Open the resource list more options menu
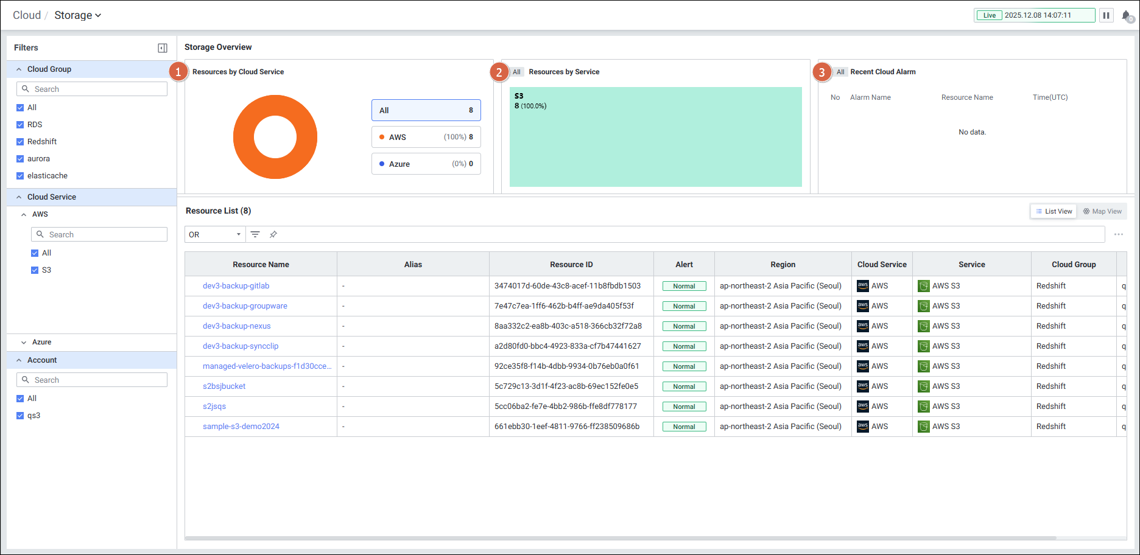Screen dimensions: 1140x555 tap(1118, 234)
